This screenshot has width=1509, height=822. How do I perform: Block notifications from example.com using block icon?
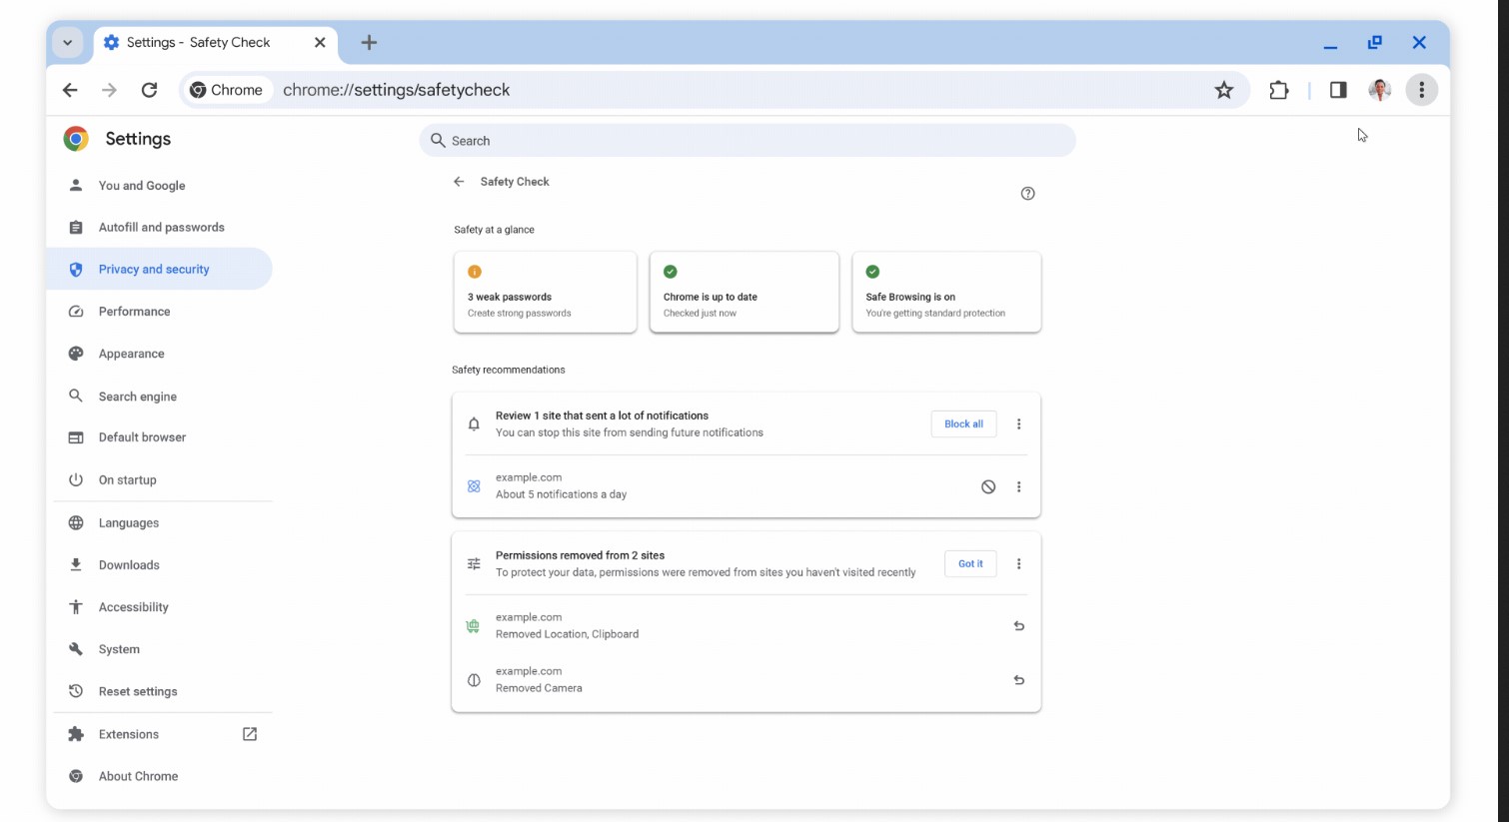click(987, 486)
